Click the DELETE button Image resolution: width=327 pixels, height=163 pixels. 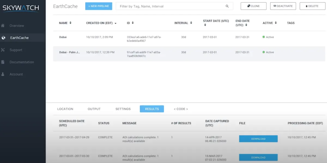[x=312, y=6]
